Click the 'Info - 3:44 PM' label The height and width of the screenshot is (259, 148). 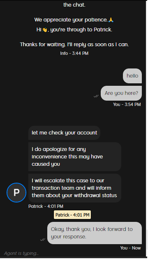click(74, 53)
